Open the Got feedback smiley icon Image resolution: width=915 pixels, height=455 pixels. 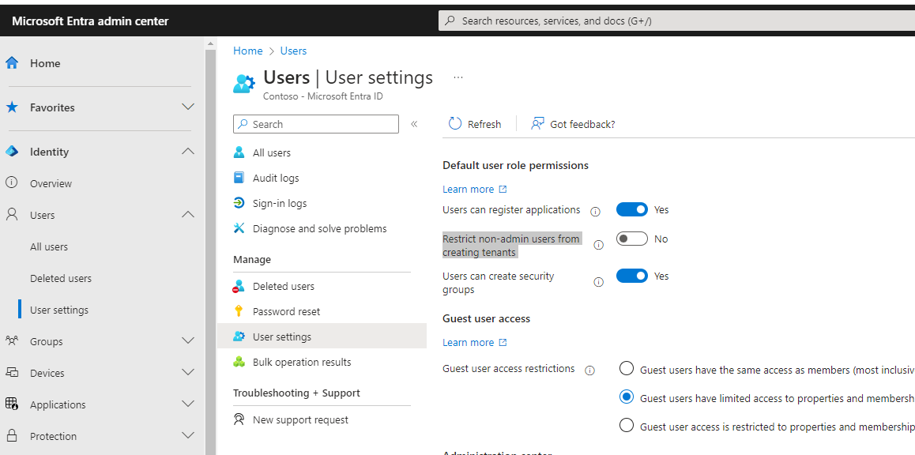tap(537, 123)
